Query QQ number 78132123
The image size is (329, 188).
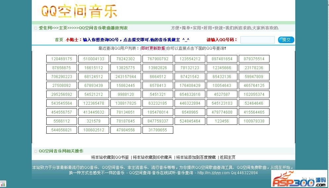pyautogui.click(x=190, y=68)
